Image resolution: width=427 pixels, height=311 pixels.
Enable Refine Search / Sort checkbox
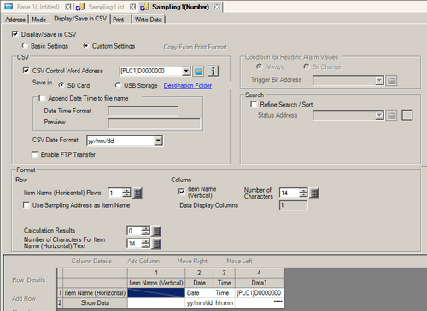(254, 104)
